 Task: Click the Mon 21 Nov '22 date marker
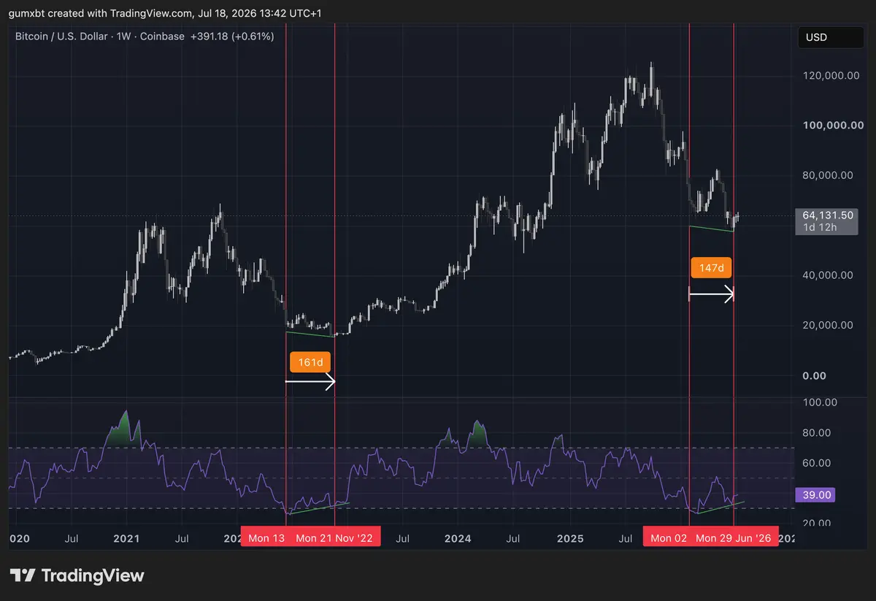[x=334, y=538]
